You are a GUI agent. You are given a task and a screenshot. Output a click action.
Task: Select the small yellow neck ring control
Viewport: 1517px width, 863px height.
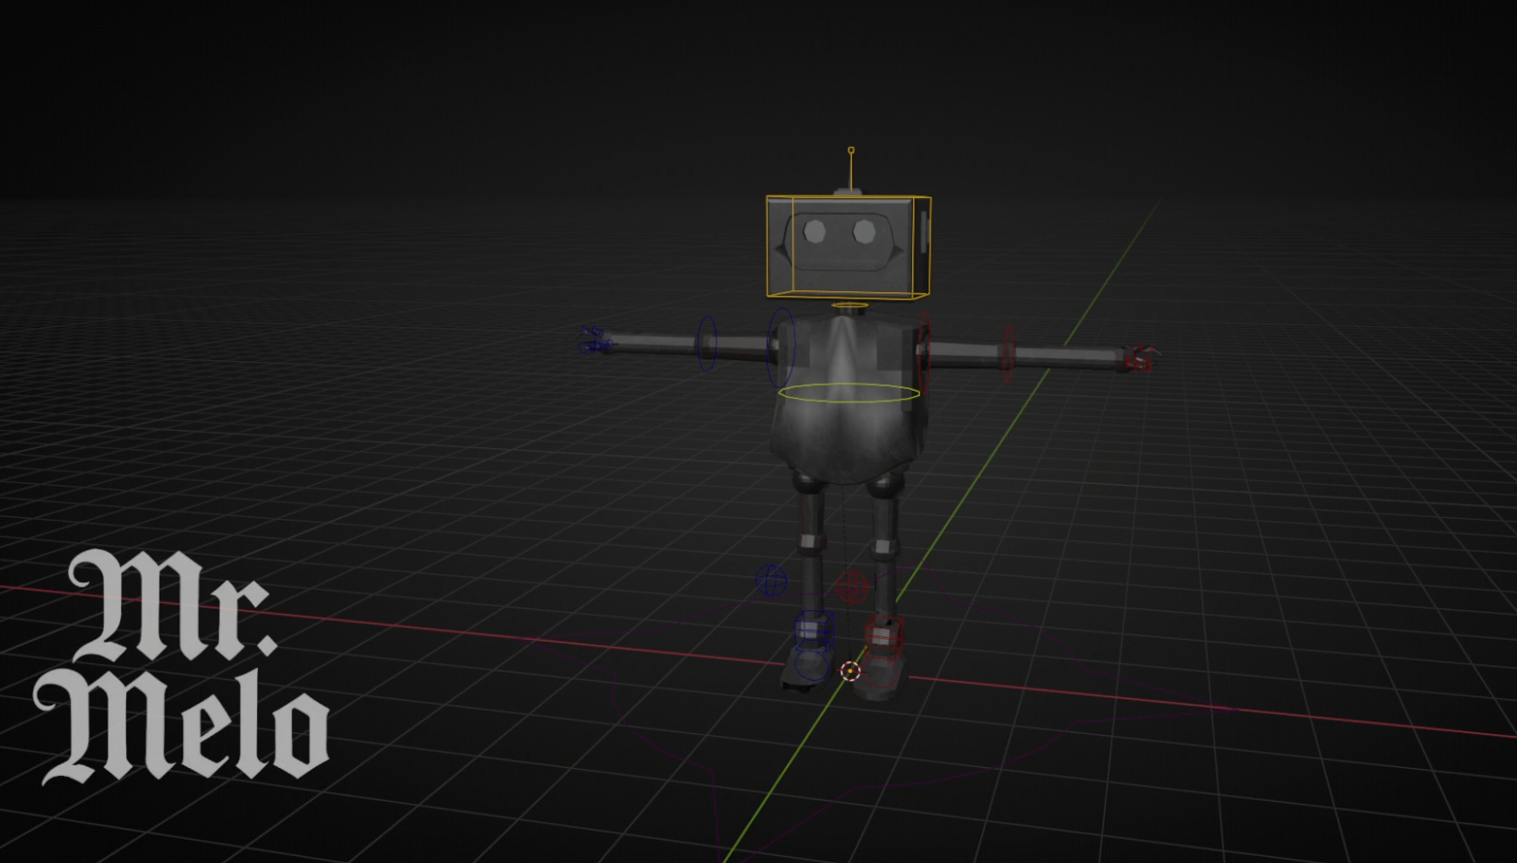coord(849,306)
